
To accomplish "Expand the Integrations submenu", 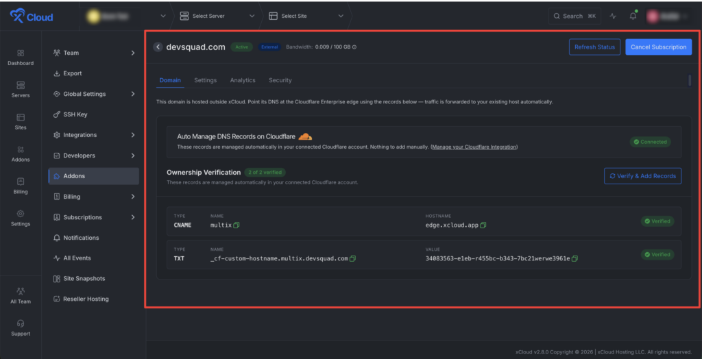I will 133,135.
